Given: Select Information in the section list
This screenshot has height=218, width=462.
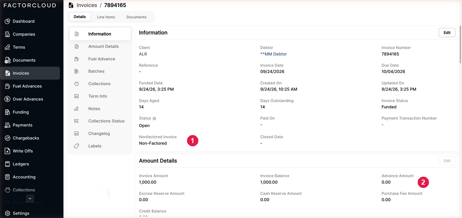Looking at the screenshot, I should click(x=100, y=34).
